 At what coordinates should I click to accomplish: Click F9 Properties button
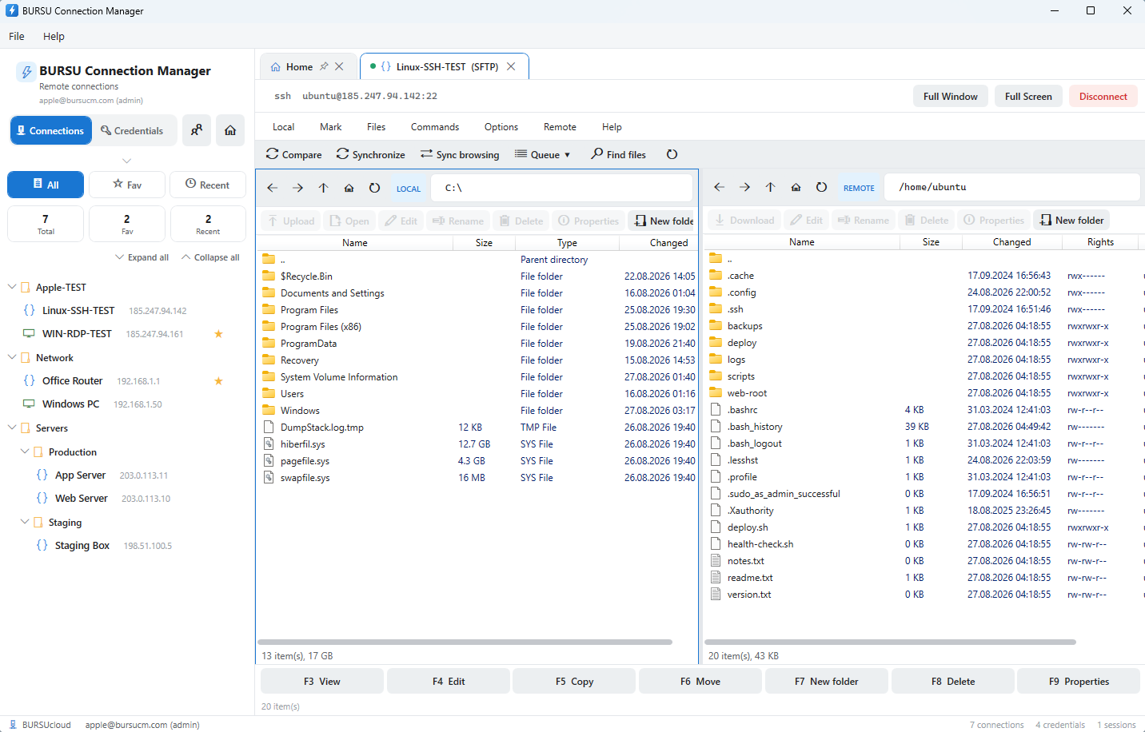[1079, 681]
